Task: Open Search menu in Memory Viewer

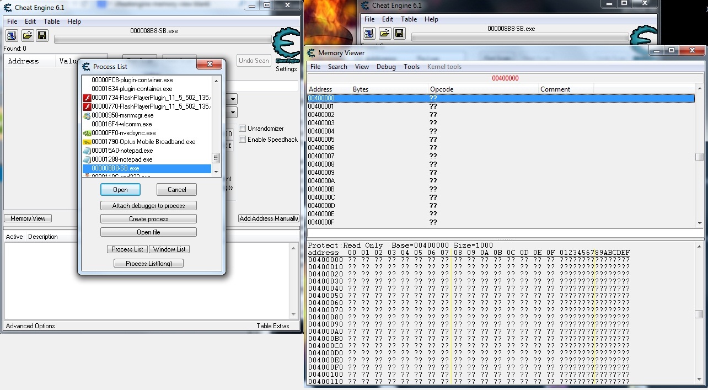Action: [x=337, y=67]
